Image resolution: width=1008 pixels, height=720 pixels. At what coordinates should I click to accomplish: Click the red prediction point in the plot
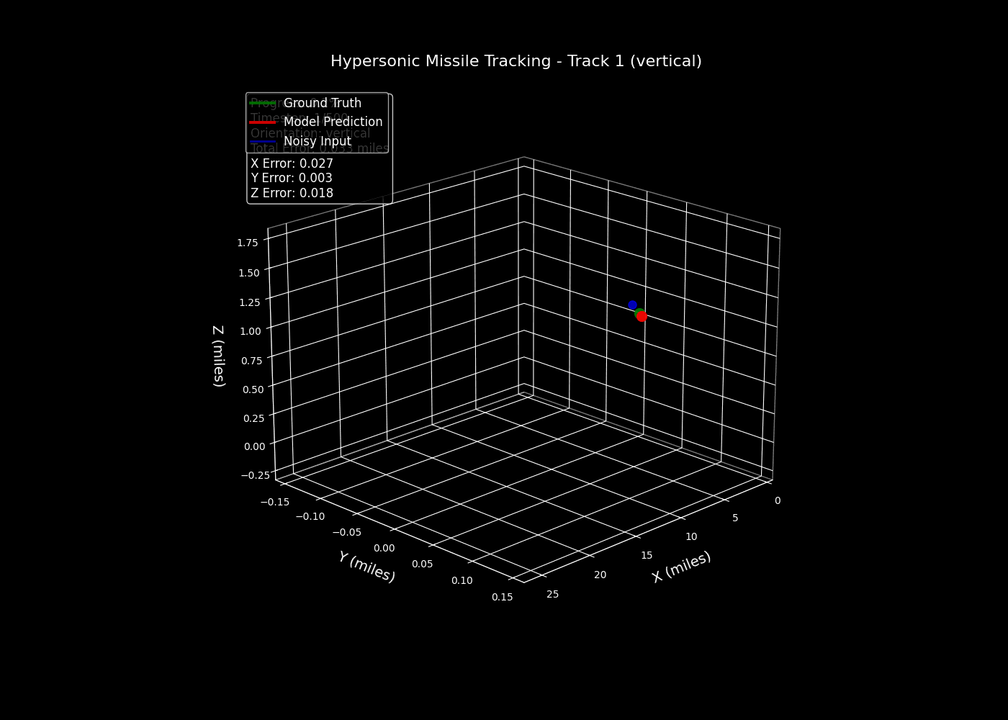(x=642, y=317)
